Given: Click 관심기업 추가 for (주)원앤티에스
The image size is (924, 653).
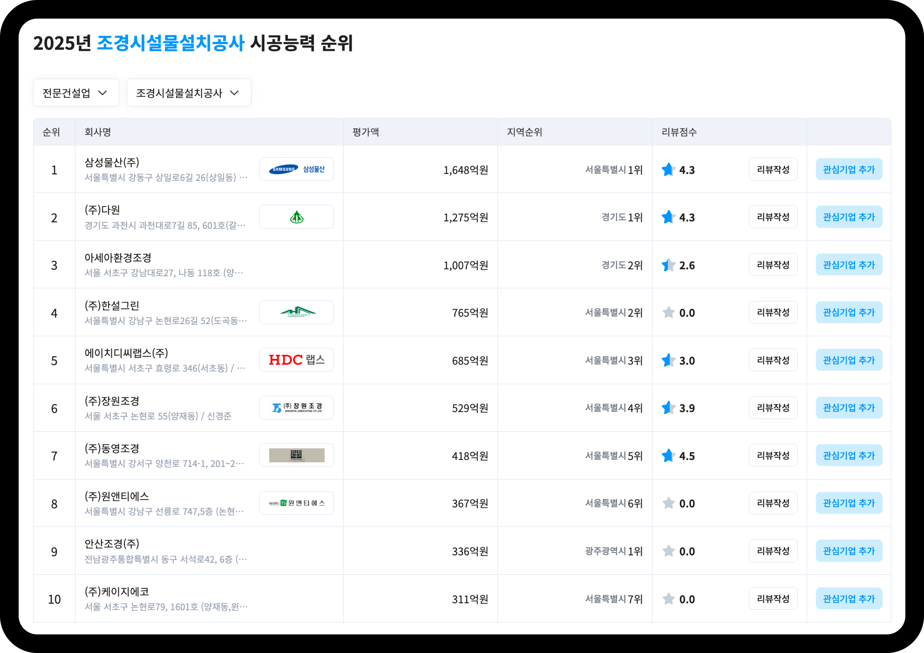Looking at the screenshot, I should click(849, 503).
